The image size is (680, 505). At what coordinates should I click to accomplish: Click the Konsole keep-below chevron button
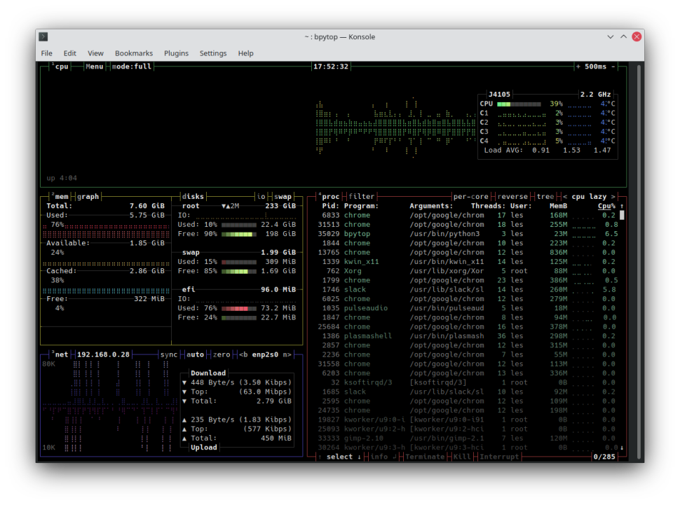pyautogui.click(x=610, y=37)
